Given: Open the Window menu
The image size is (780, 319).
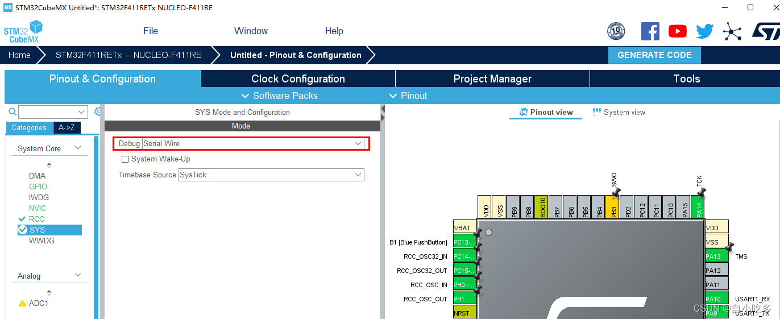Looking at the screenshot, I should click(x=251, y=31).
